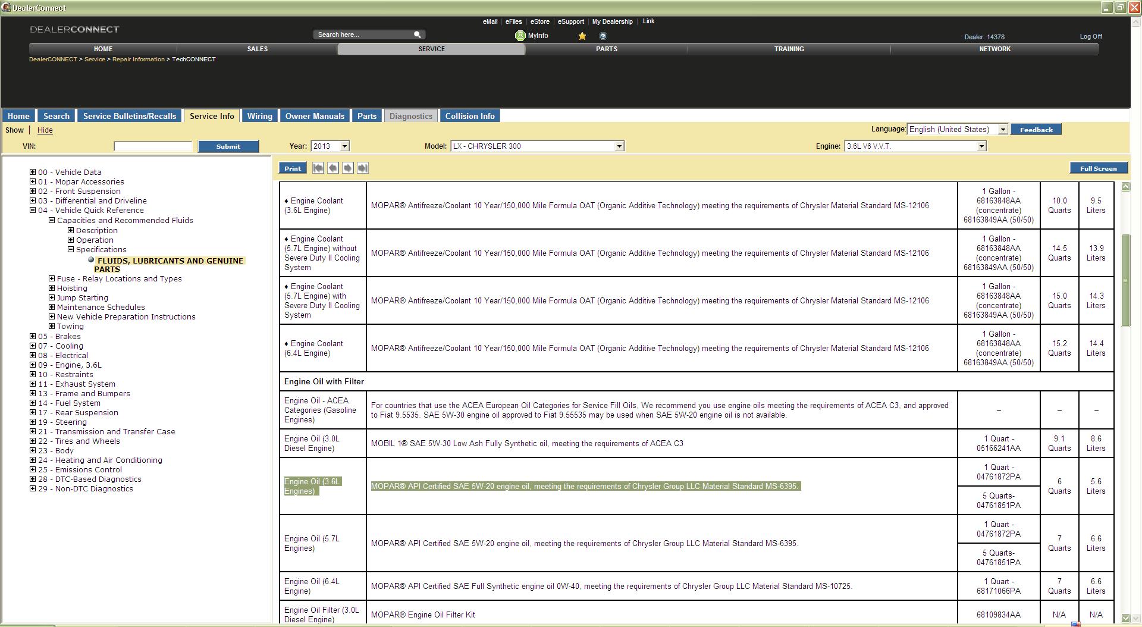Click the Log Off link
Viewport: 1142px width, 627px height.
tap(1091, 36)
